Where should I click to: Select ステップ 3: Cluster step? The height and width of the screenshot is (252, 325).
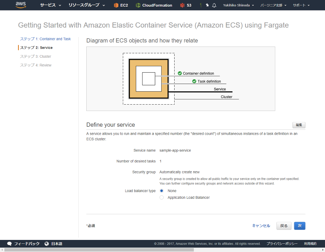tap(36, 56)
